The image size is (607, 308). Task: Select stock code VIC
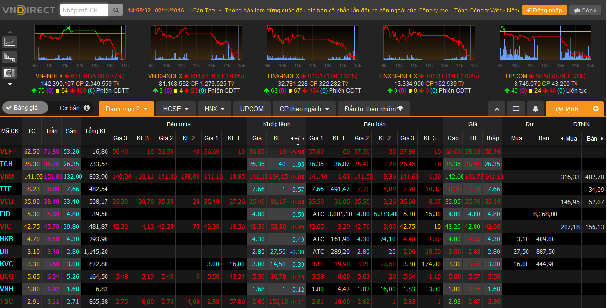coord(6,226)
